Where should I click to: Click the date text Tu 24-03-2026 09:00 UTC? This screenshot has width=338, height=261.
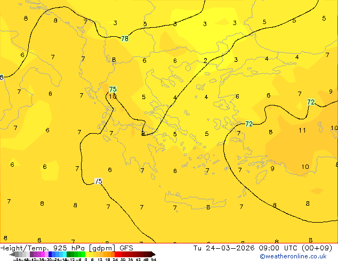point(245,248)
